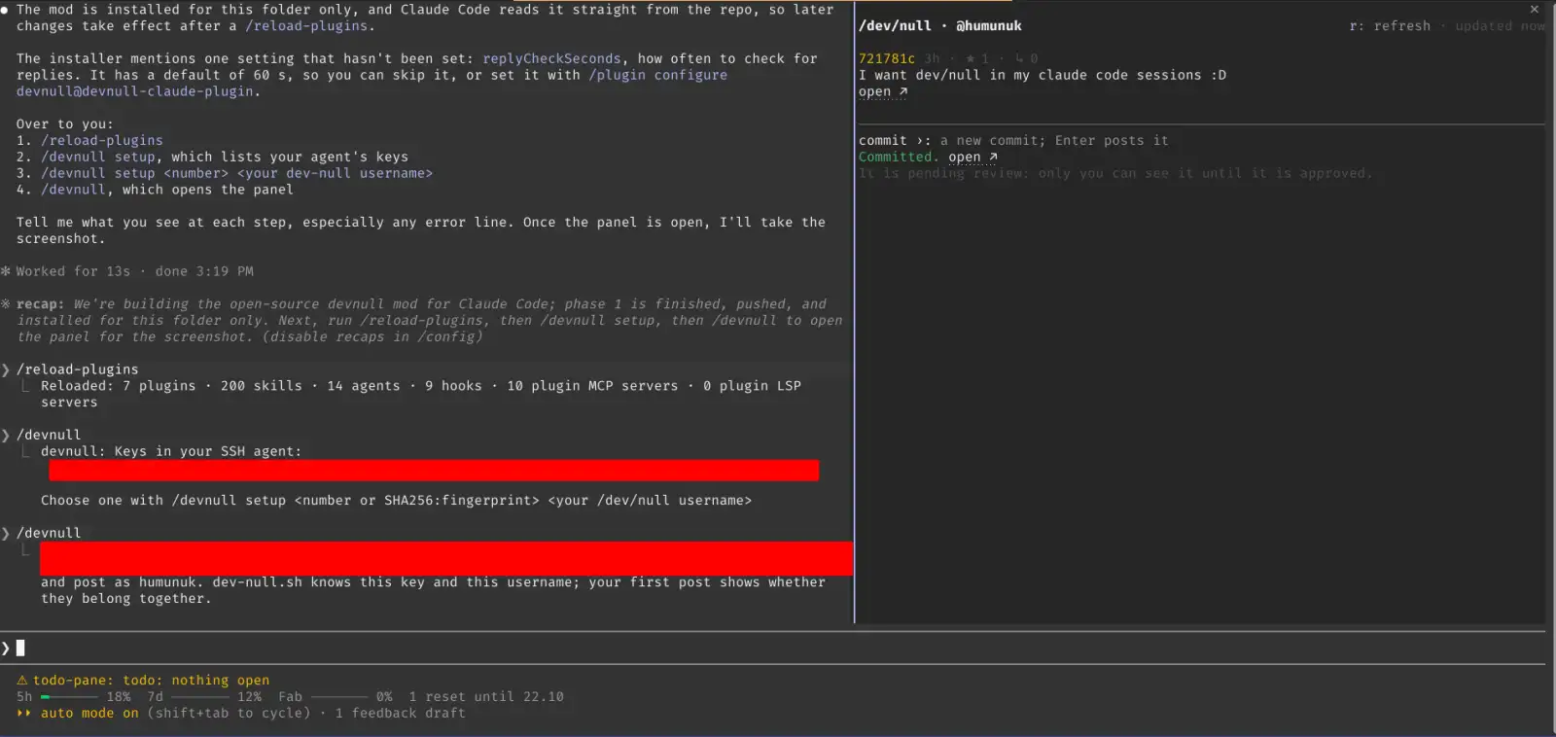The height and width of the screenshot is (737, 1556).
Task: Click 'devnull@devnull-claude-plugin' blue text
Action: point(137,91)
